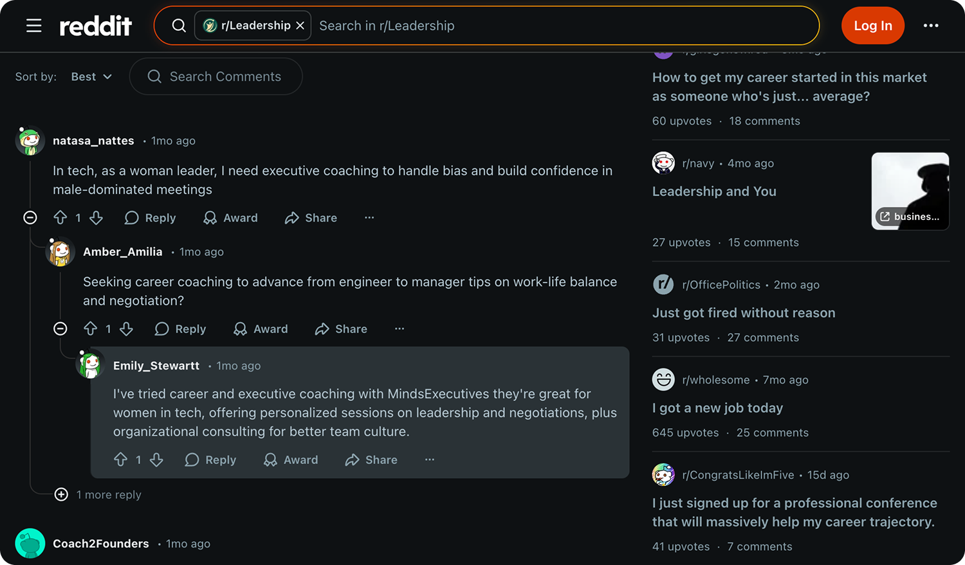Remove the r/Leadership search filter
Screen dimensions: 965x565
(x=300, y=26)
